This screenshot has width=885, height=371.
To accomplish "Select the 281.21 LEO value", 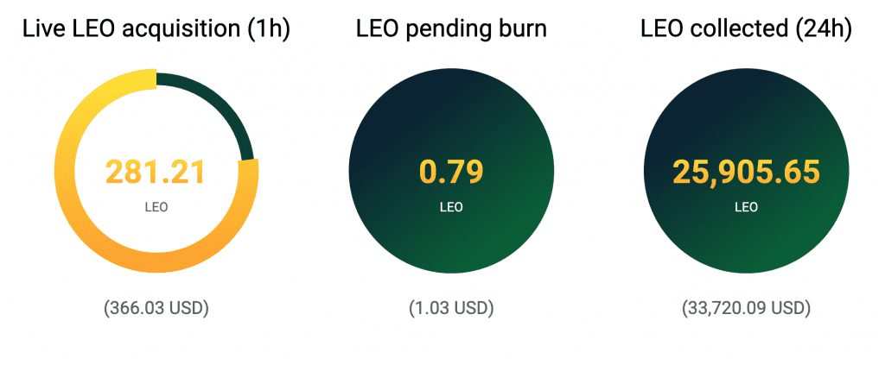I will click(x=156, y=173).
